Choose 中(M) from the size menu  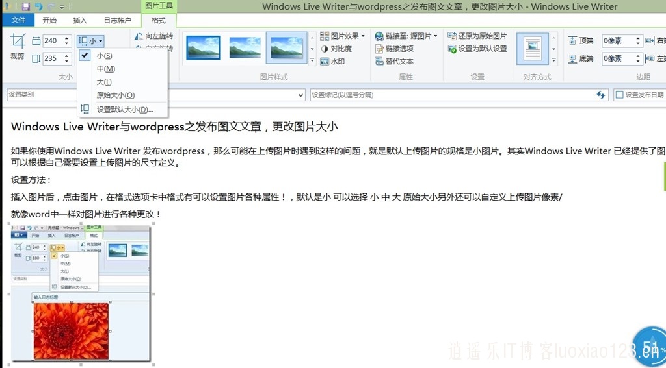click(x=123, y=69)
